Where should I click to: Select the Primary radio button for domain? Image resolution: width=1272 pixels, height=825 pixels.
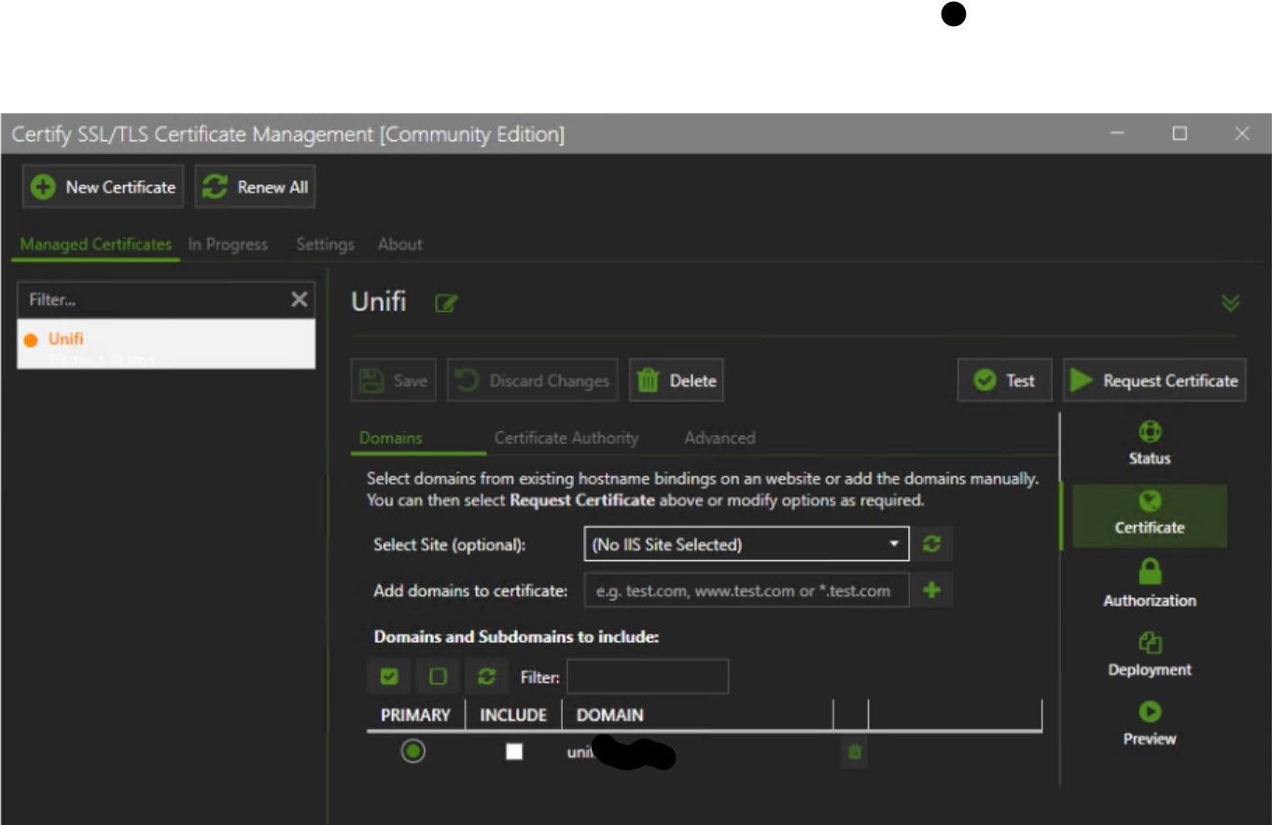[x=413, y=751]
